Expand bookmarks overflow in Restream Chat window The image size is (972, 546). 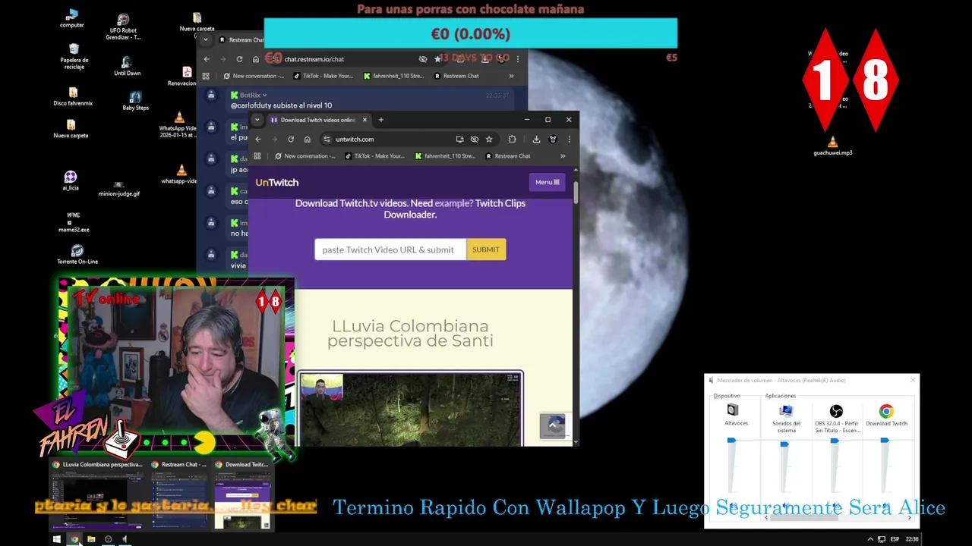click(511, 76)
